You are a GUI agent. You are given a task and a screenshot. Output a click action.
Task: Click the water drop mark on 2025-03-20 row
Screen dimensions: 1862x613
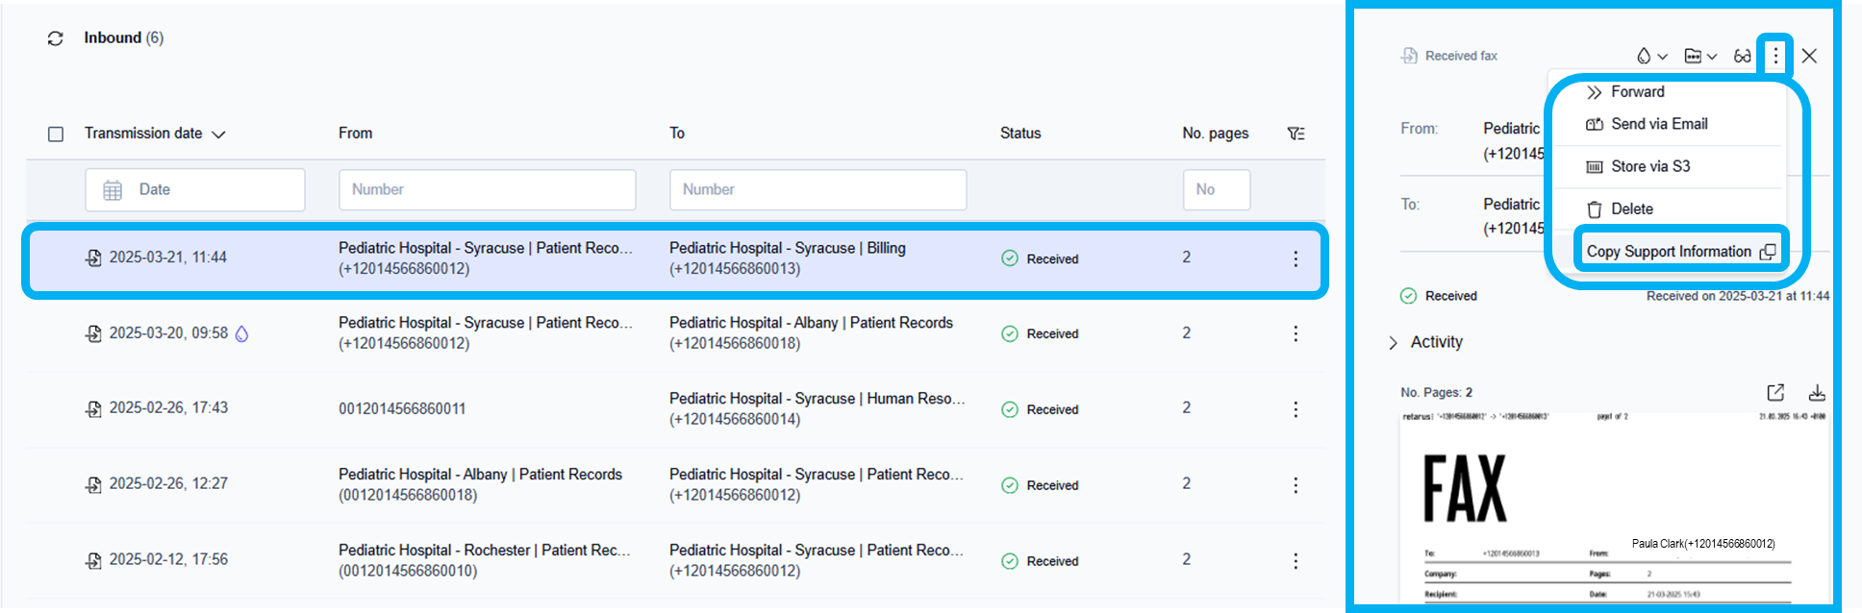coord(242,333)
